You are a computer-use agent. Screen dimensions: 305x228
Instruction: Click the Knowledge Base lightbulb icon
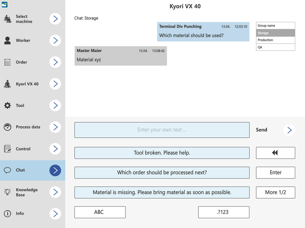7,192
